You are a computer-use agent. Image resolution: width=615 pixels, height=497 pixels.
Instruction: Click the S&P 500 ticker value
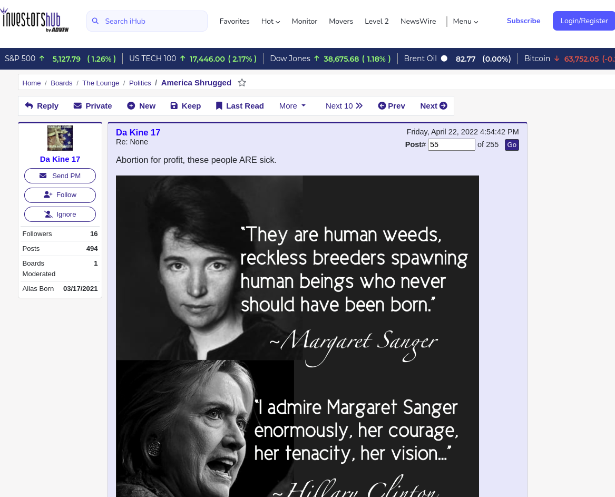coord(66,59)
